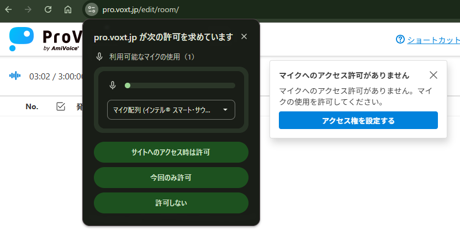Click the blue audio waveform icon
The height and width of the screenshot is (252, 460).
15,76
